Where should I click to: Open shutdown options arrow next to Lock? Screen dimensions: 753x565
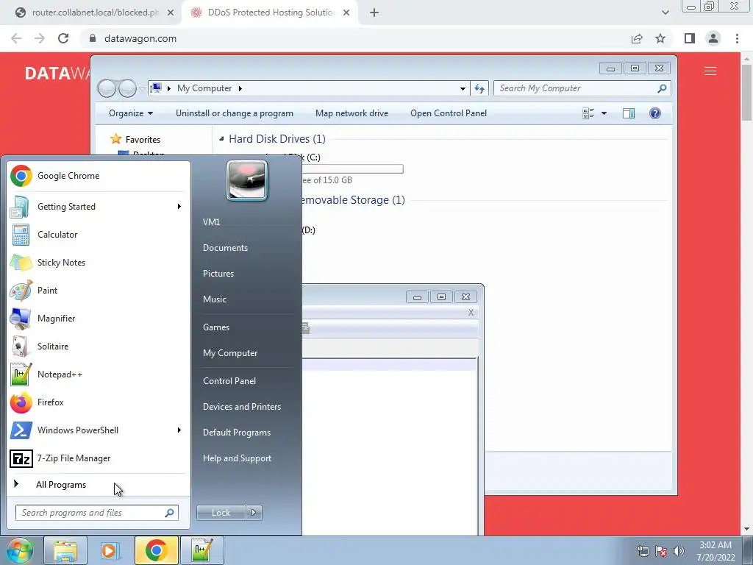point(254,513)
